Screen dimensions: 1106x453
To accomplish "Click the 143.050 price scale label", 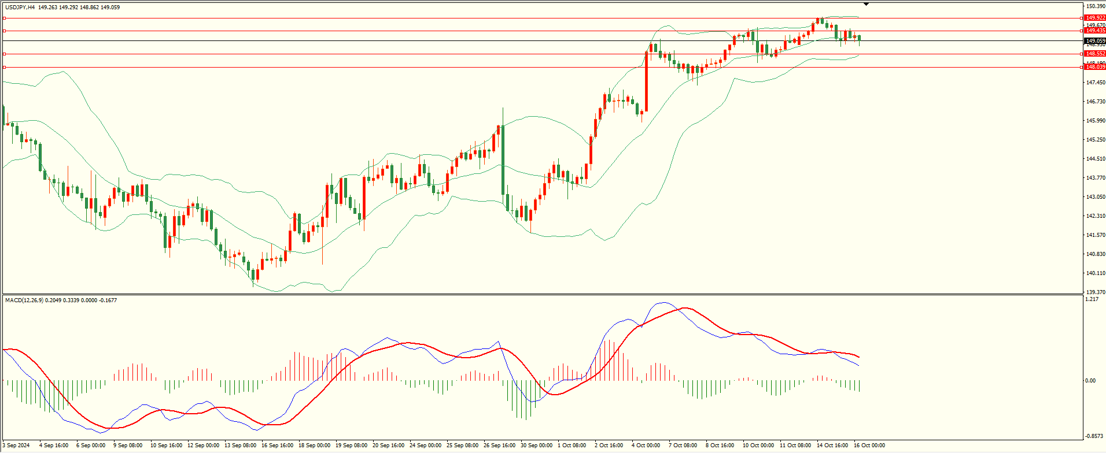I will click(x=1096, y=197).
